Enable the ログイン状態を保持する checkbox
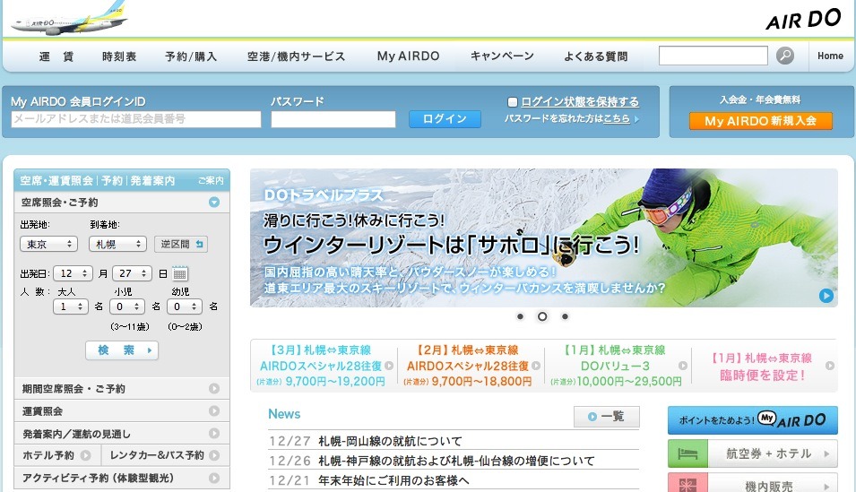Viewport: 856px width, 492px height. click(513, 102)
